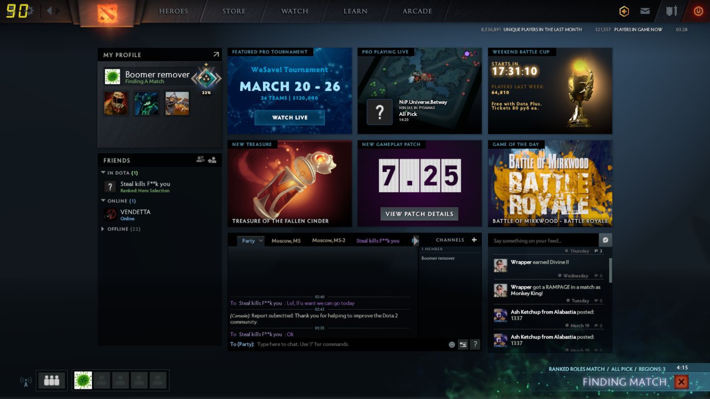Open the armory shield and sword icon

[672, 11]
